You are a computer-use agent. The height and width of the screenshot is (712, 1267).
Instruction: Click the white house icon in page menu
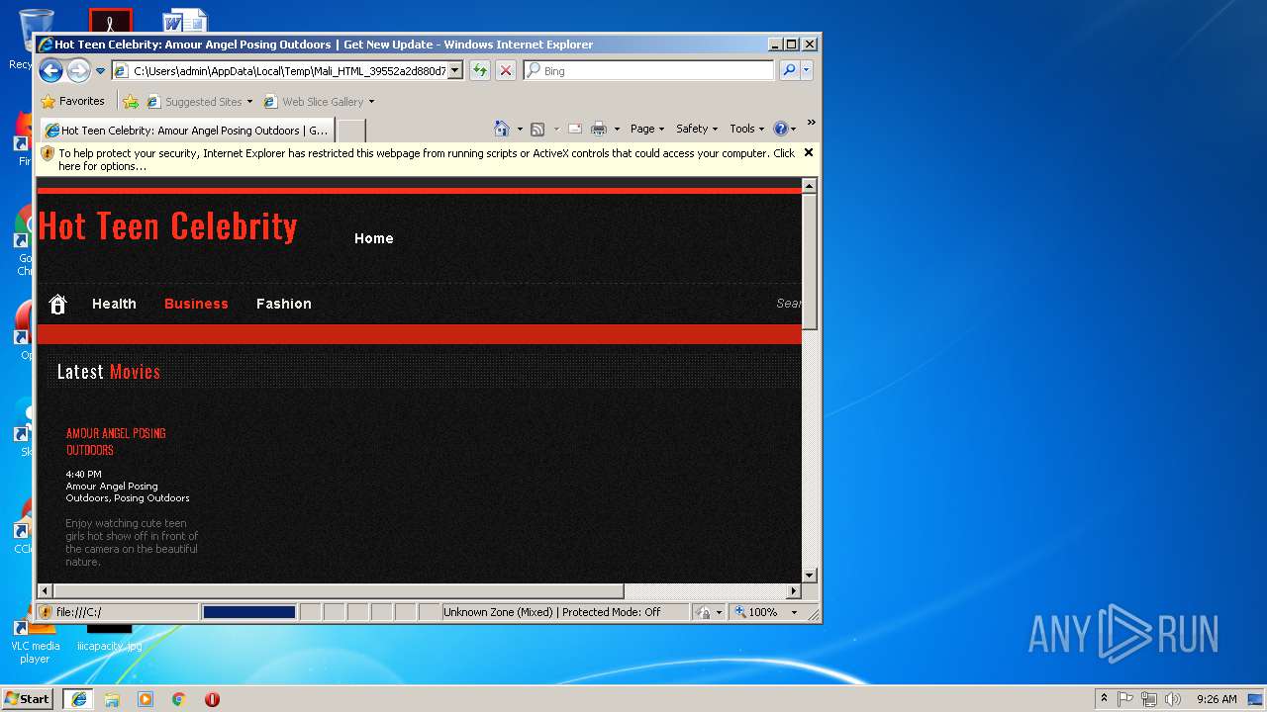point(57,305)
